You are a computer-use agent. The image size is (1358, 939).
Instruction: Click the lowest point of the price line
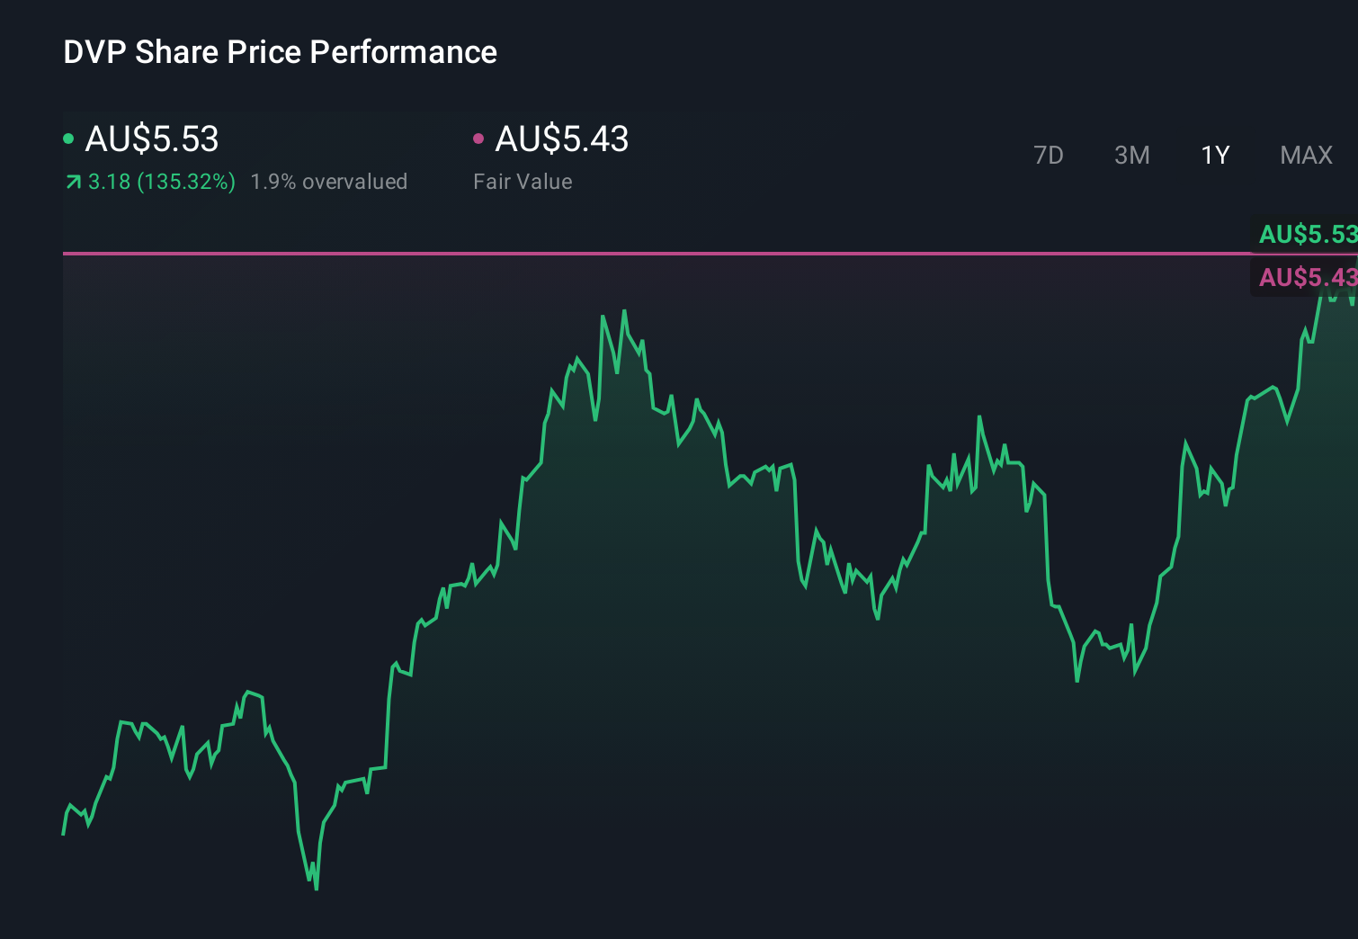317,889
